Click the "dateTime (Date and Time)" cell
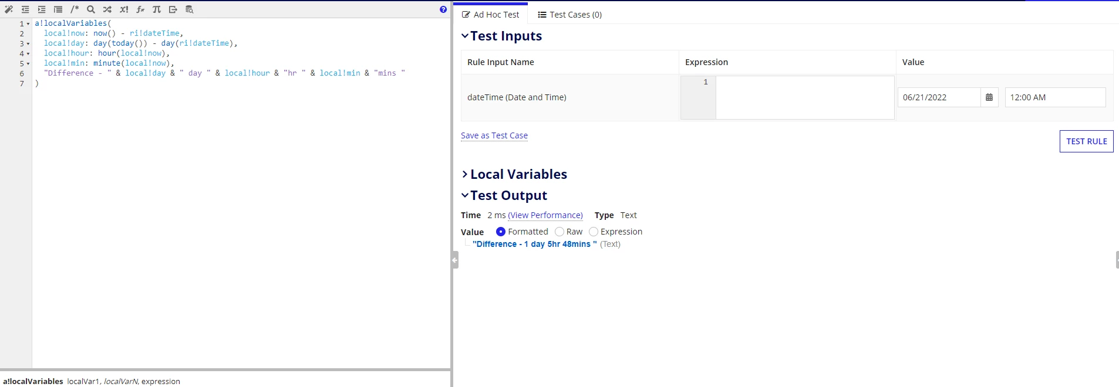Viewport: 1119px width, 387px height. [517, 97]
